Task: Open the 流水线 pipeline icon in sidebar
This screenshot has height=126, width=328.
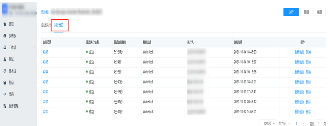Action: [x=5, y=71]
